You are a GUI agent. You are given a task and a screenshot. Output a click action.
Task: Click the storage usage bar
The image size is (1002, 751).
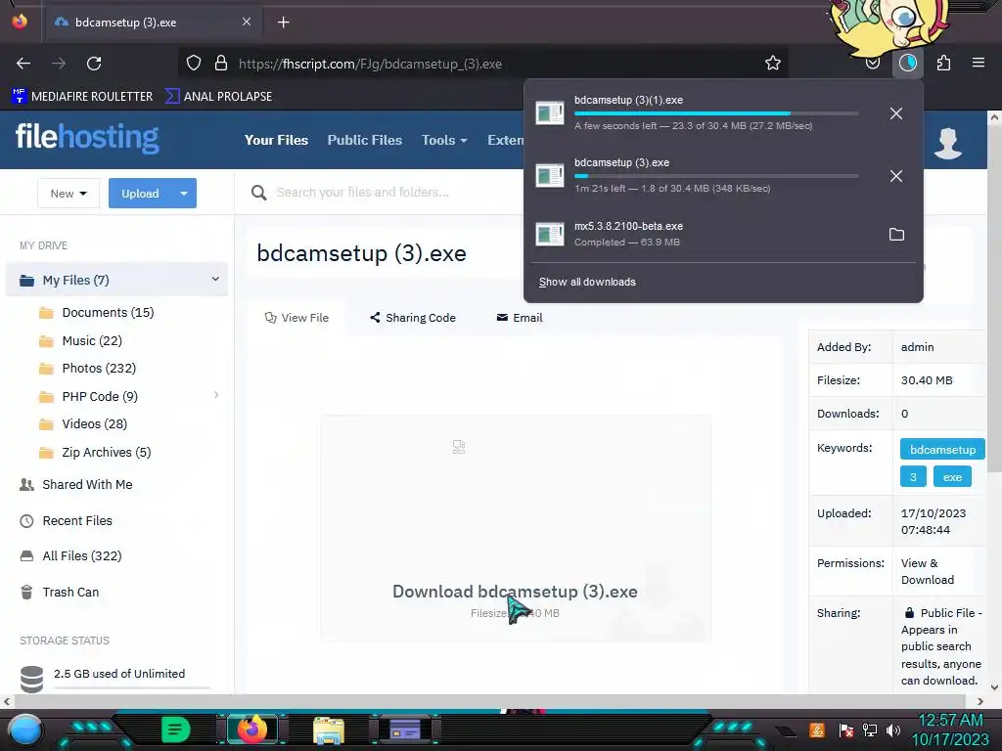(132, 687)
